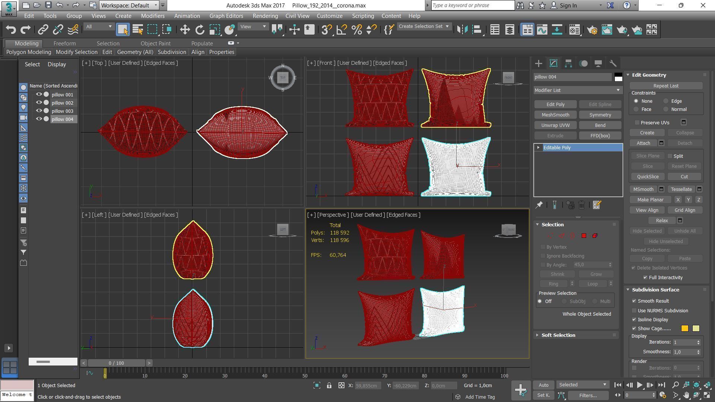Toggle Angle Snap icon
Screen dimensions: 715x402
click(341, 30)
